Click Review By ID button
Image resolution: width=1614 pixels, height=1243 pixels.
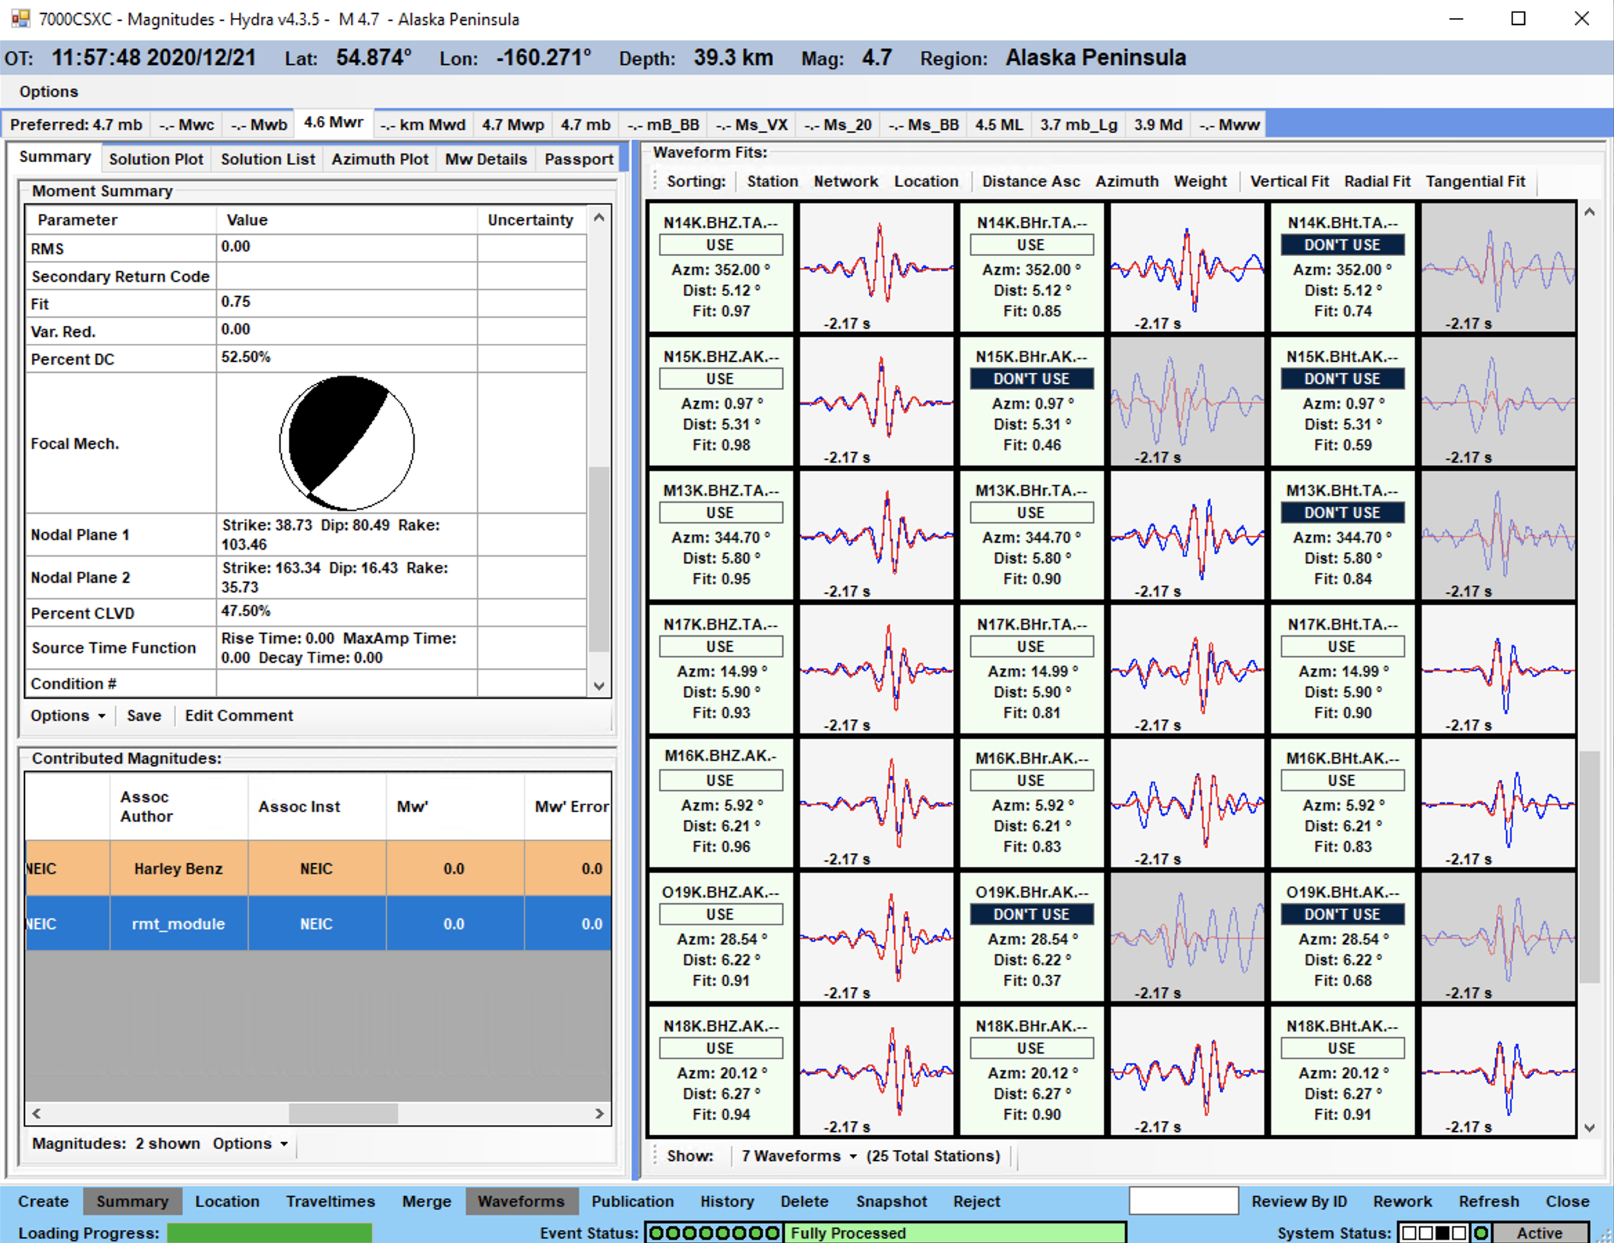1298,1202
